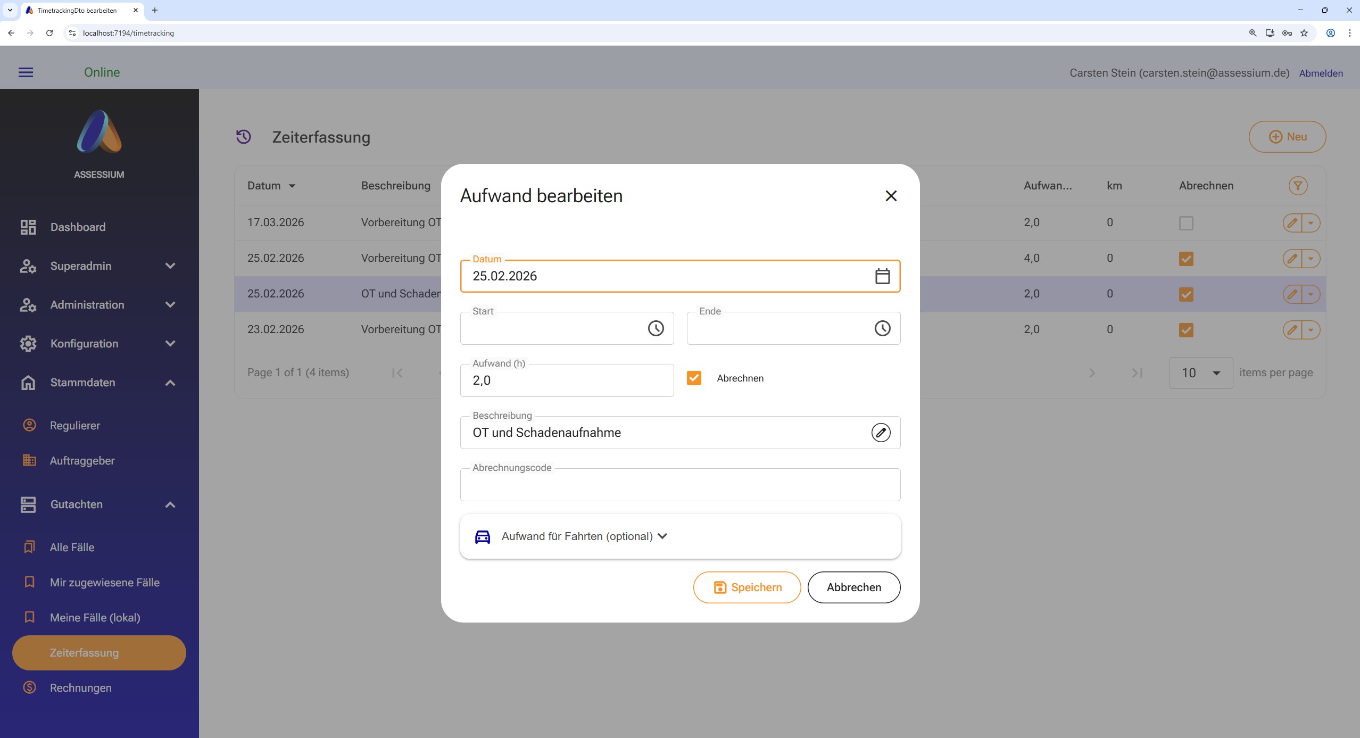Image resolution: width=1360 pixels, height=738 pixels.
Task: Click the Speichern button
Action: 747,587
